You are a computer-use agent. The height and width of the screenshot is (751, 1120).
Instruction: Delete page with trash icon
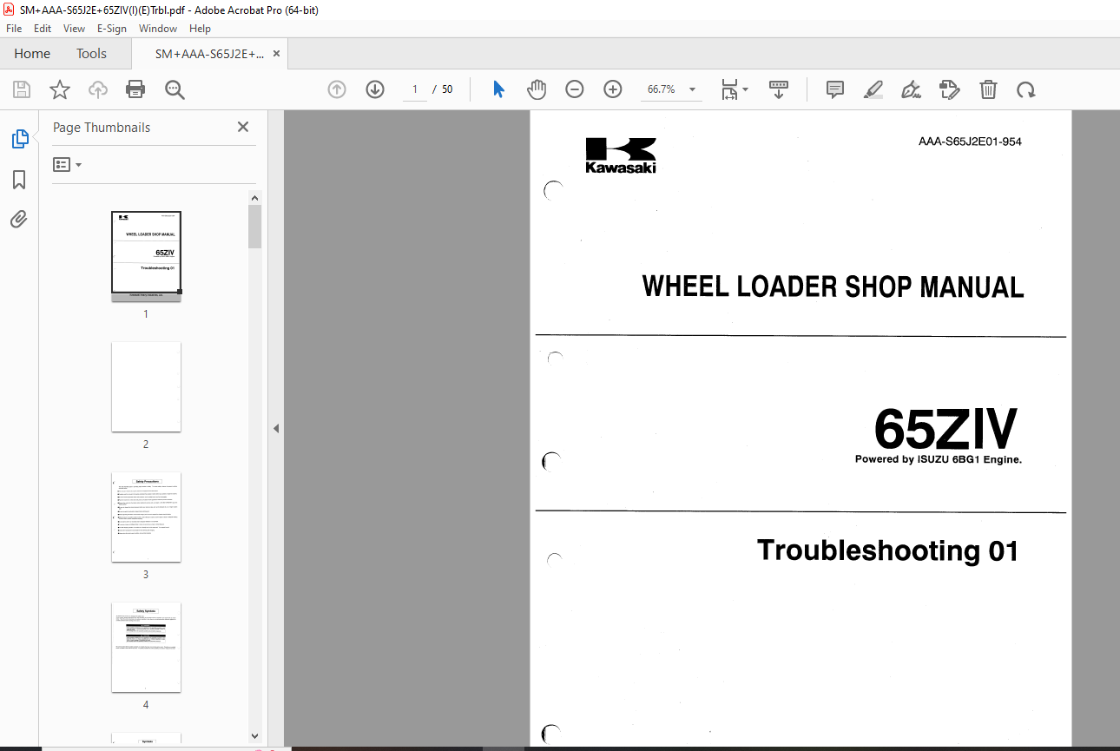(988, 89)
